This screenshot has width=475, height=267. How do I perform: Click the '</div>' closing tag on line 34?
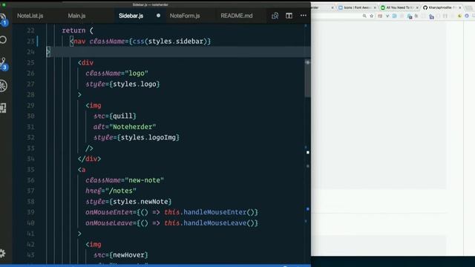coord(89,159)
